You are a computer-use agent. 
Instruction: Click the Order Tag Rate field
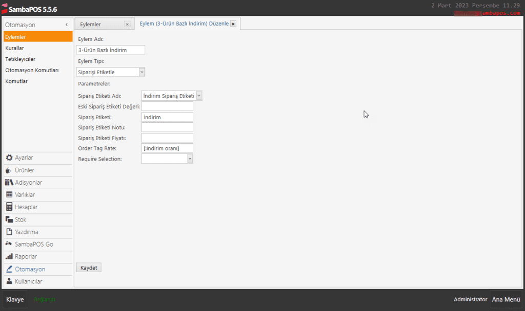click(x=167, y=148)
